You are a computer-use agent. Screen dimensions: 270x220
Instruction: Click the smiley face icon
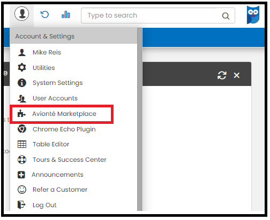(x=22, y=190)
